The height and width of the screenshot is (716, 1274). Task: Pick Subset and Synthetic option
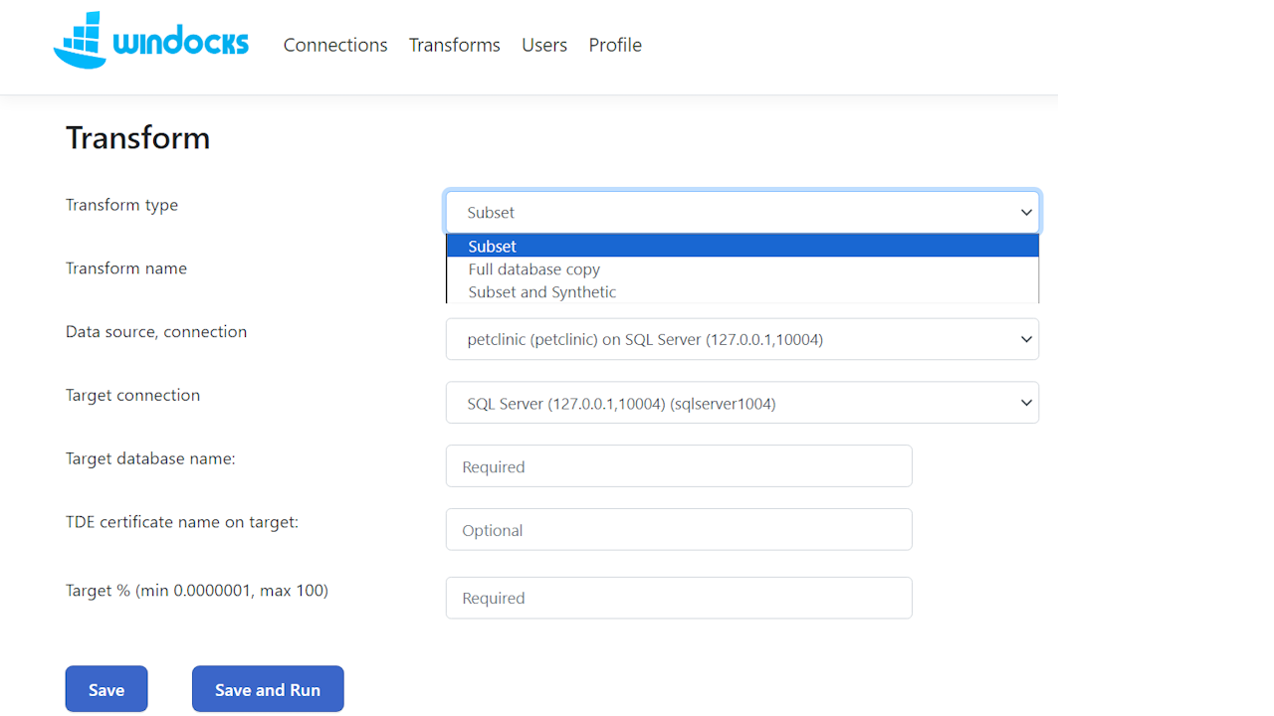click(x=542, y=292)
